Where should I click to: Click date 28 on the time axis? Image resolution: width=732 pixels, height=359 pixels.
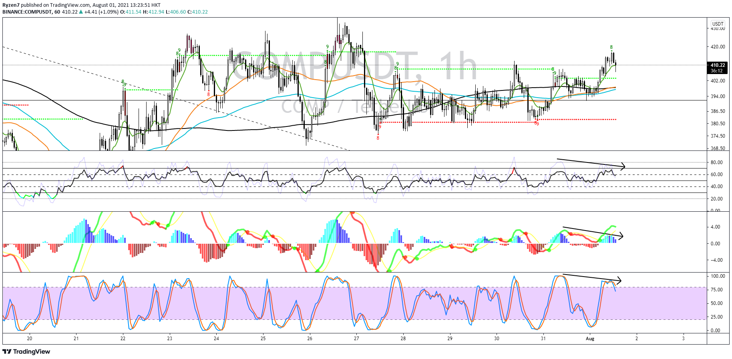(403, 338)
